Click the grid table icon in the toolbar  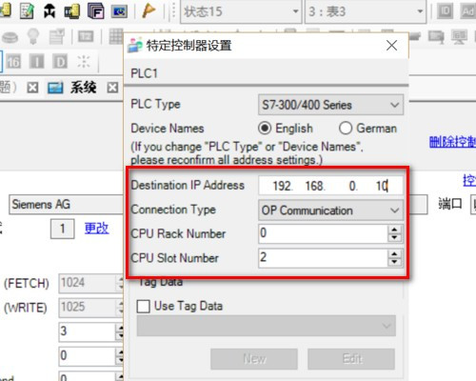116,36
